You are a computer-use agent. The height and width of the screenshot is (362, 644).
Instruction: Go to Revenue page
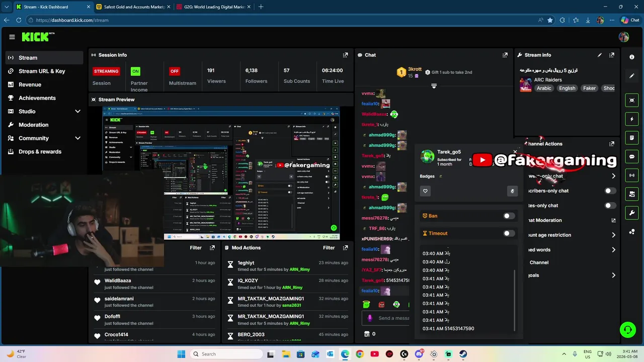pos(44,84)
